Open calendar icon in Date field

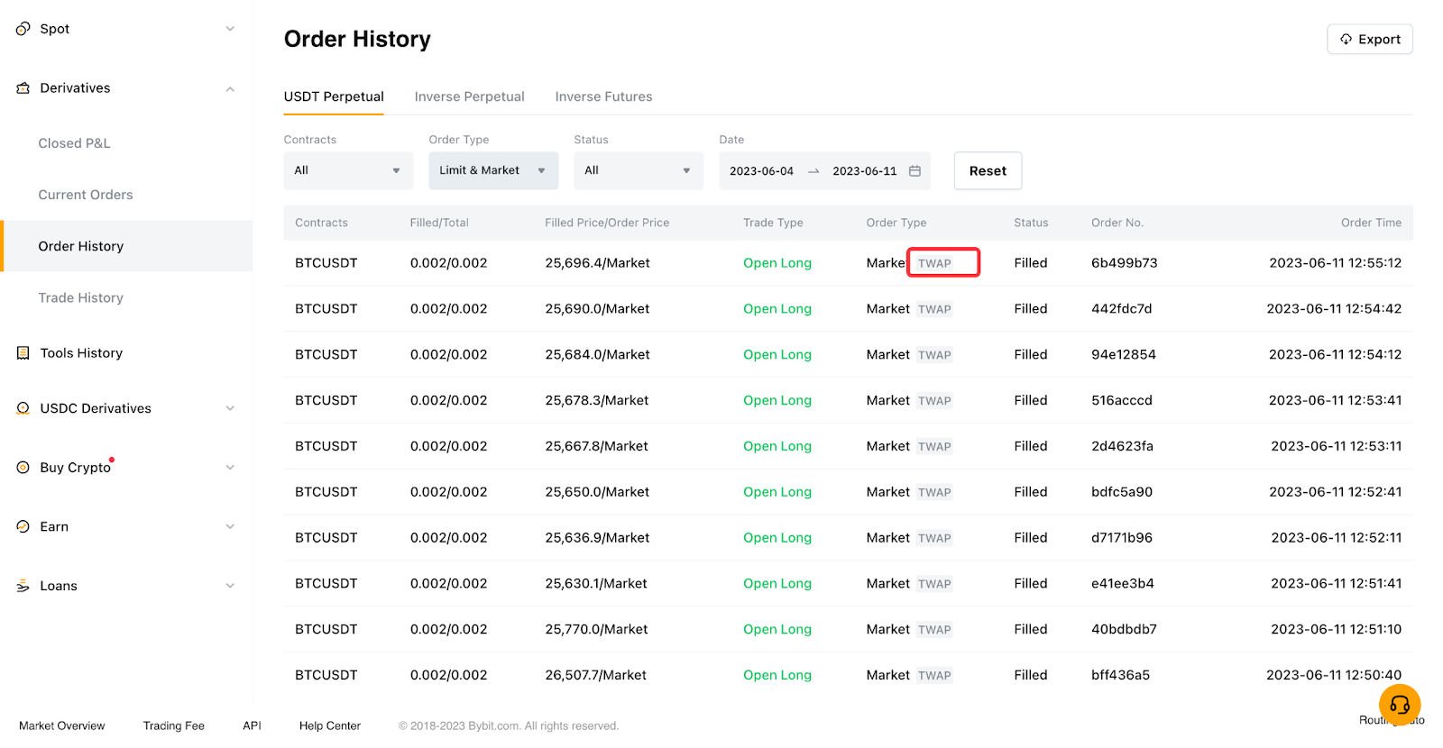pyautogui.click(x=915, y=171)
